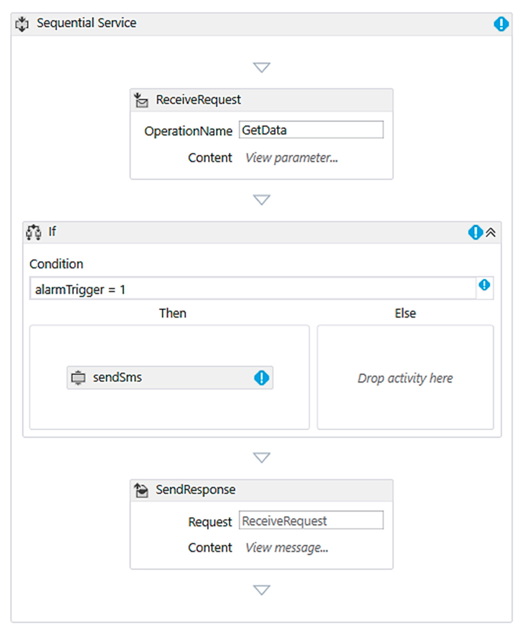Click the SendResponse envelope icon
The width and height of the screenshot is (518, 632).
(x=141, y=490)
